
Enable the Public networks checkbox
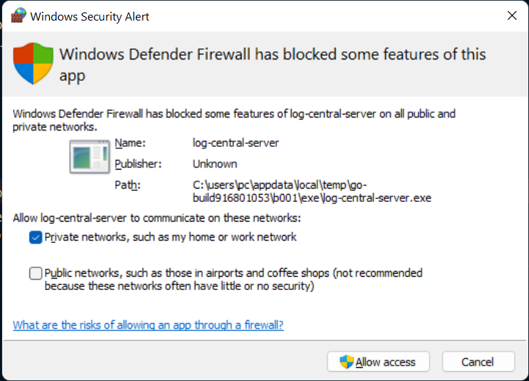tap(36, 273)
